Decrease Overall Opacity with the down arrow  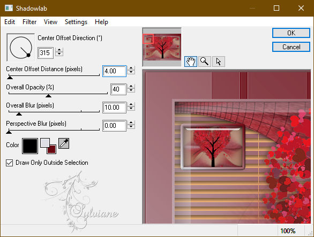(x=131, y=90)
